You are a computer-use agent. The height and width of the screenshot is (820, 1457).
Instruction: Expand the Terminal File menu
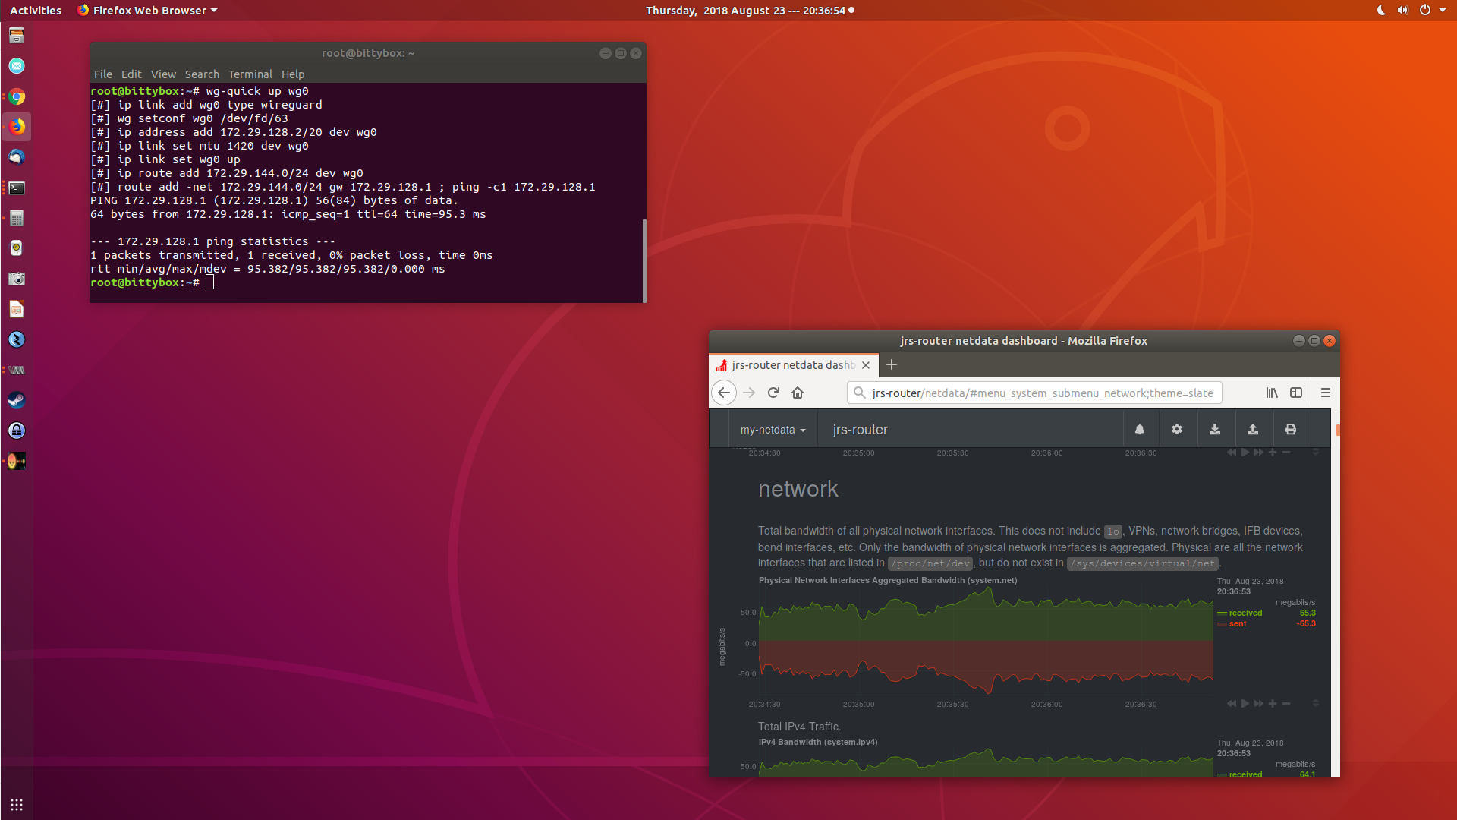coord(102,73)
